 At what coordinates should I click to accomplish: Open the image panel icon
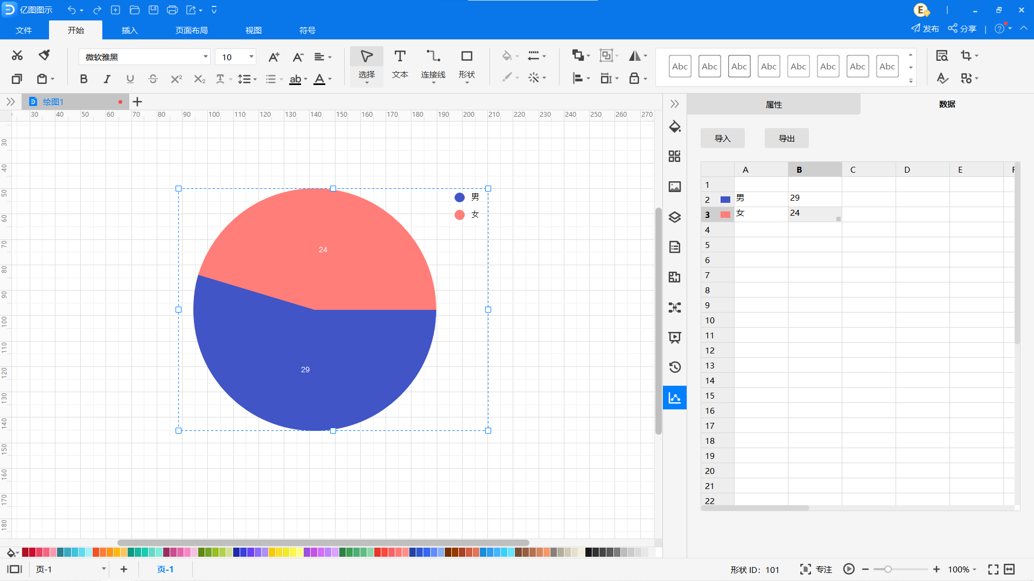coord(675,187)
